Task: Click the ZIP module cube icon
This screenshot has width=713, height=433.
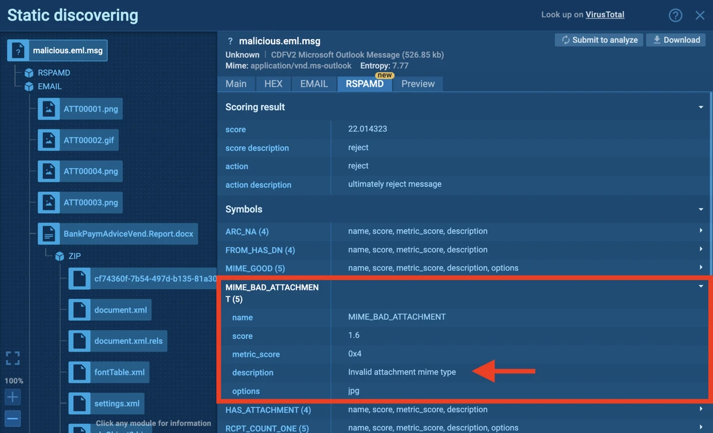Action: point(59,256)
